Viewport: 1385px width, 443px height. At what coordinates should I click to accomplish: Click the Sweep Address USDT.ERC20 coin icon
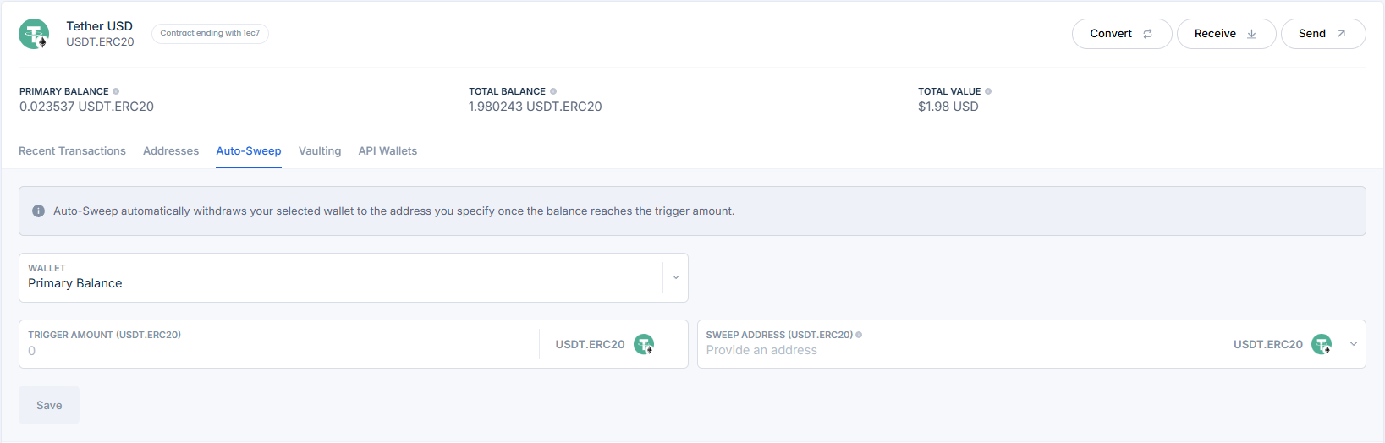(1322, 344)
